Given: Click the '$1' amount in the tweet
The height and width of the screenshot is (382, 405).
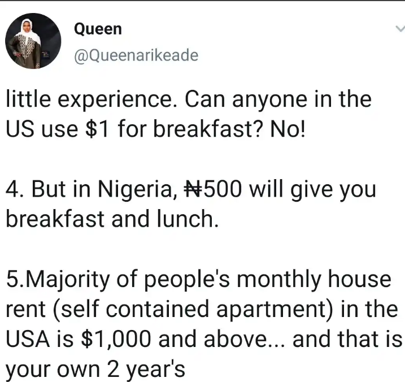Looking at the screenshot, I should pyautogui.click(x=97, y=129).
